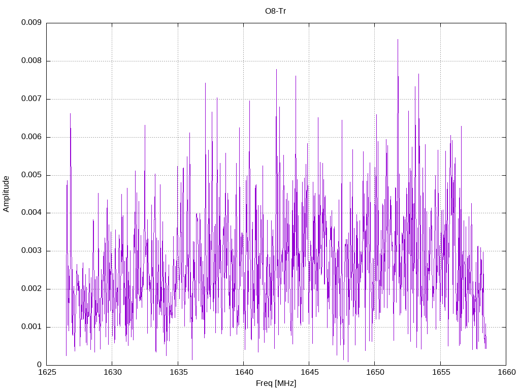Click the tallest spectrum peak near 1652 MHz
The width and height of the screenshot is (520, 390).
tap(398, 40)
